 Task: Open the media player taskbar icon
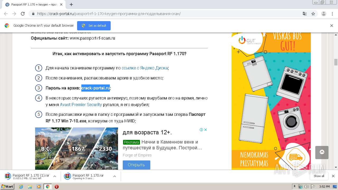pyautogui.click(x=39, y=187)
